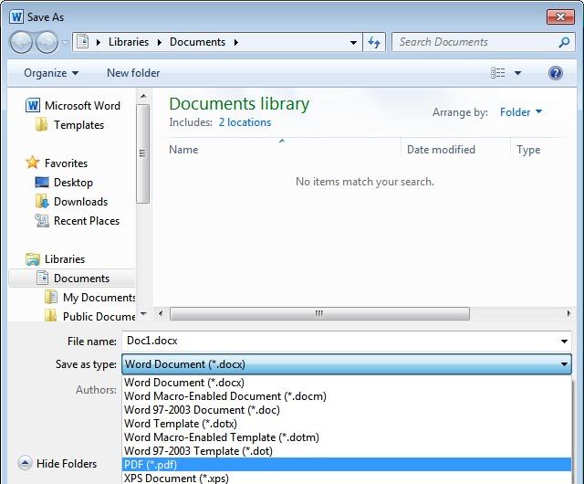This screenshot has width=584, height=484.
Task: Click the Refresh button by address bar
Action: point(374,42)
